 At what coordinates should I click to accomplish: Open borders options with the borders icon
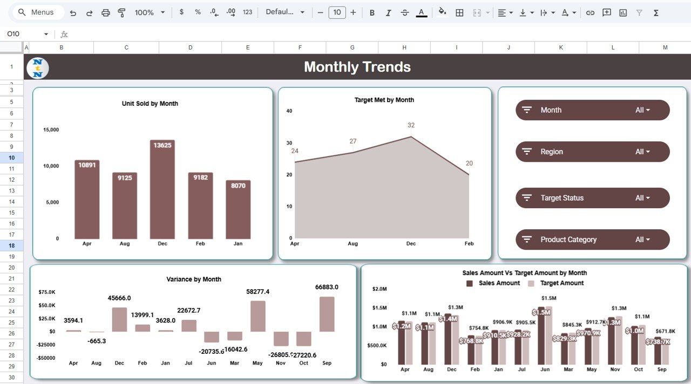point(459,12)
